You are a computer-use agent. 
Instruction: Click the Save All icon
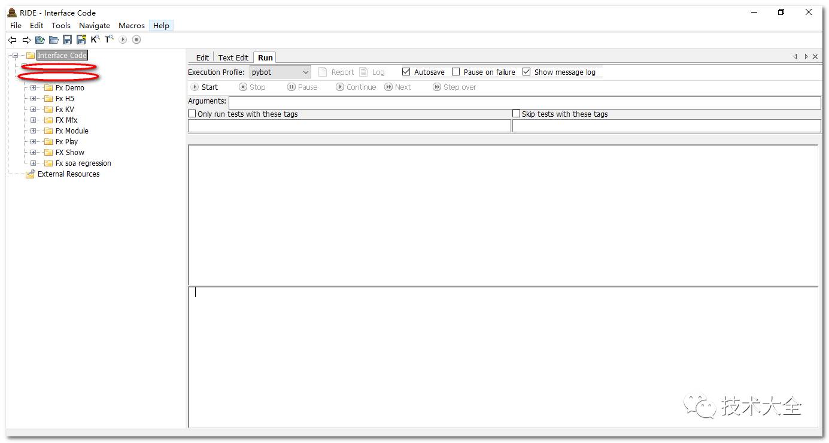81,40
